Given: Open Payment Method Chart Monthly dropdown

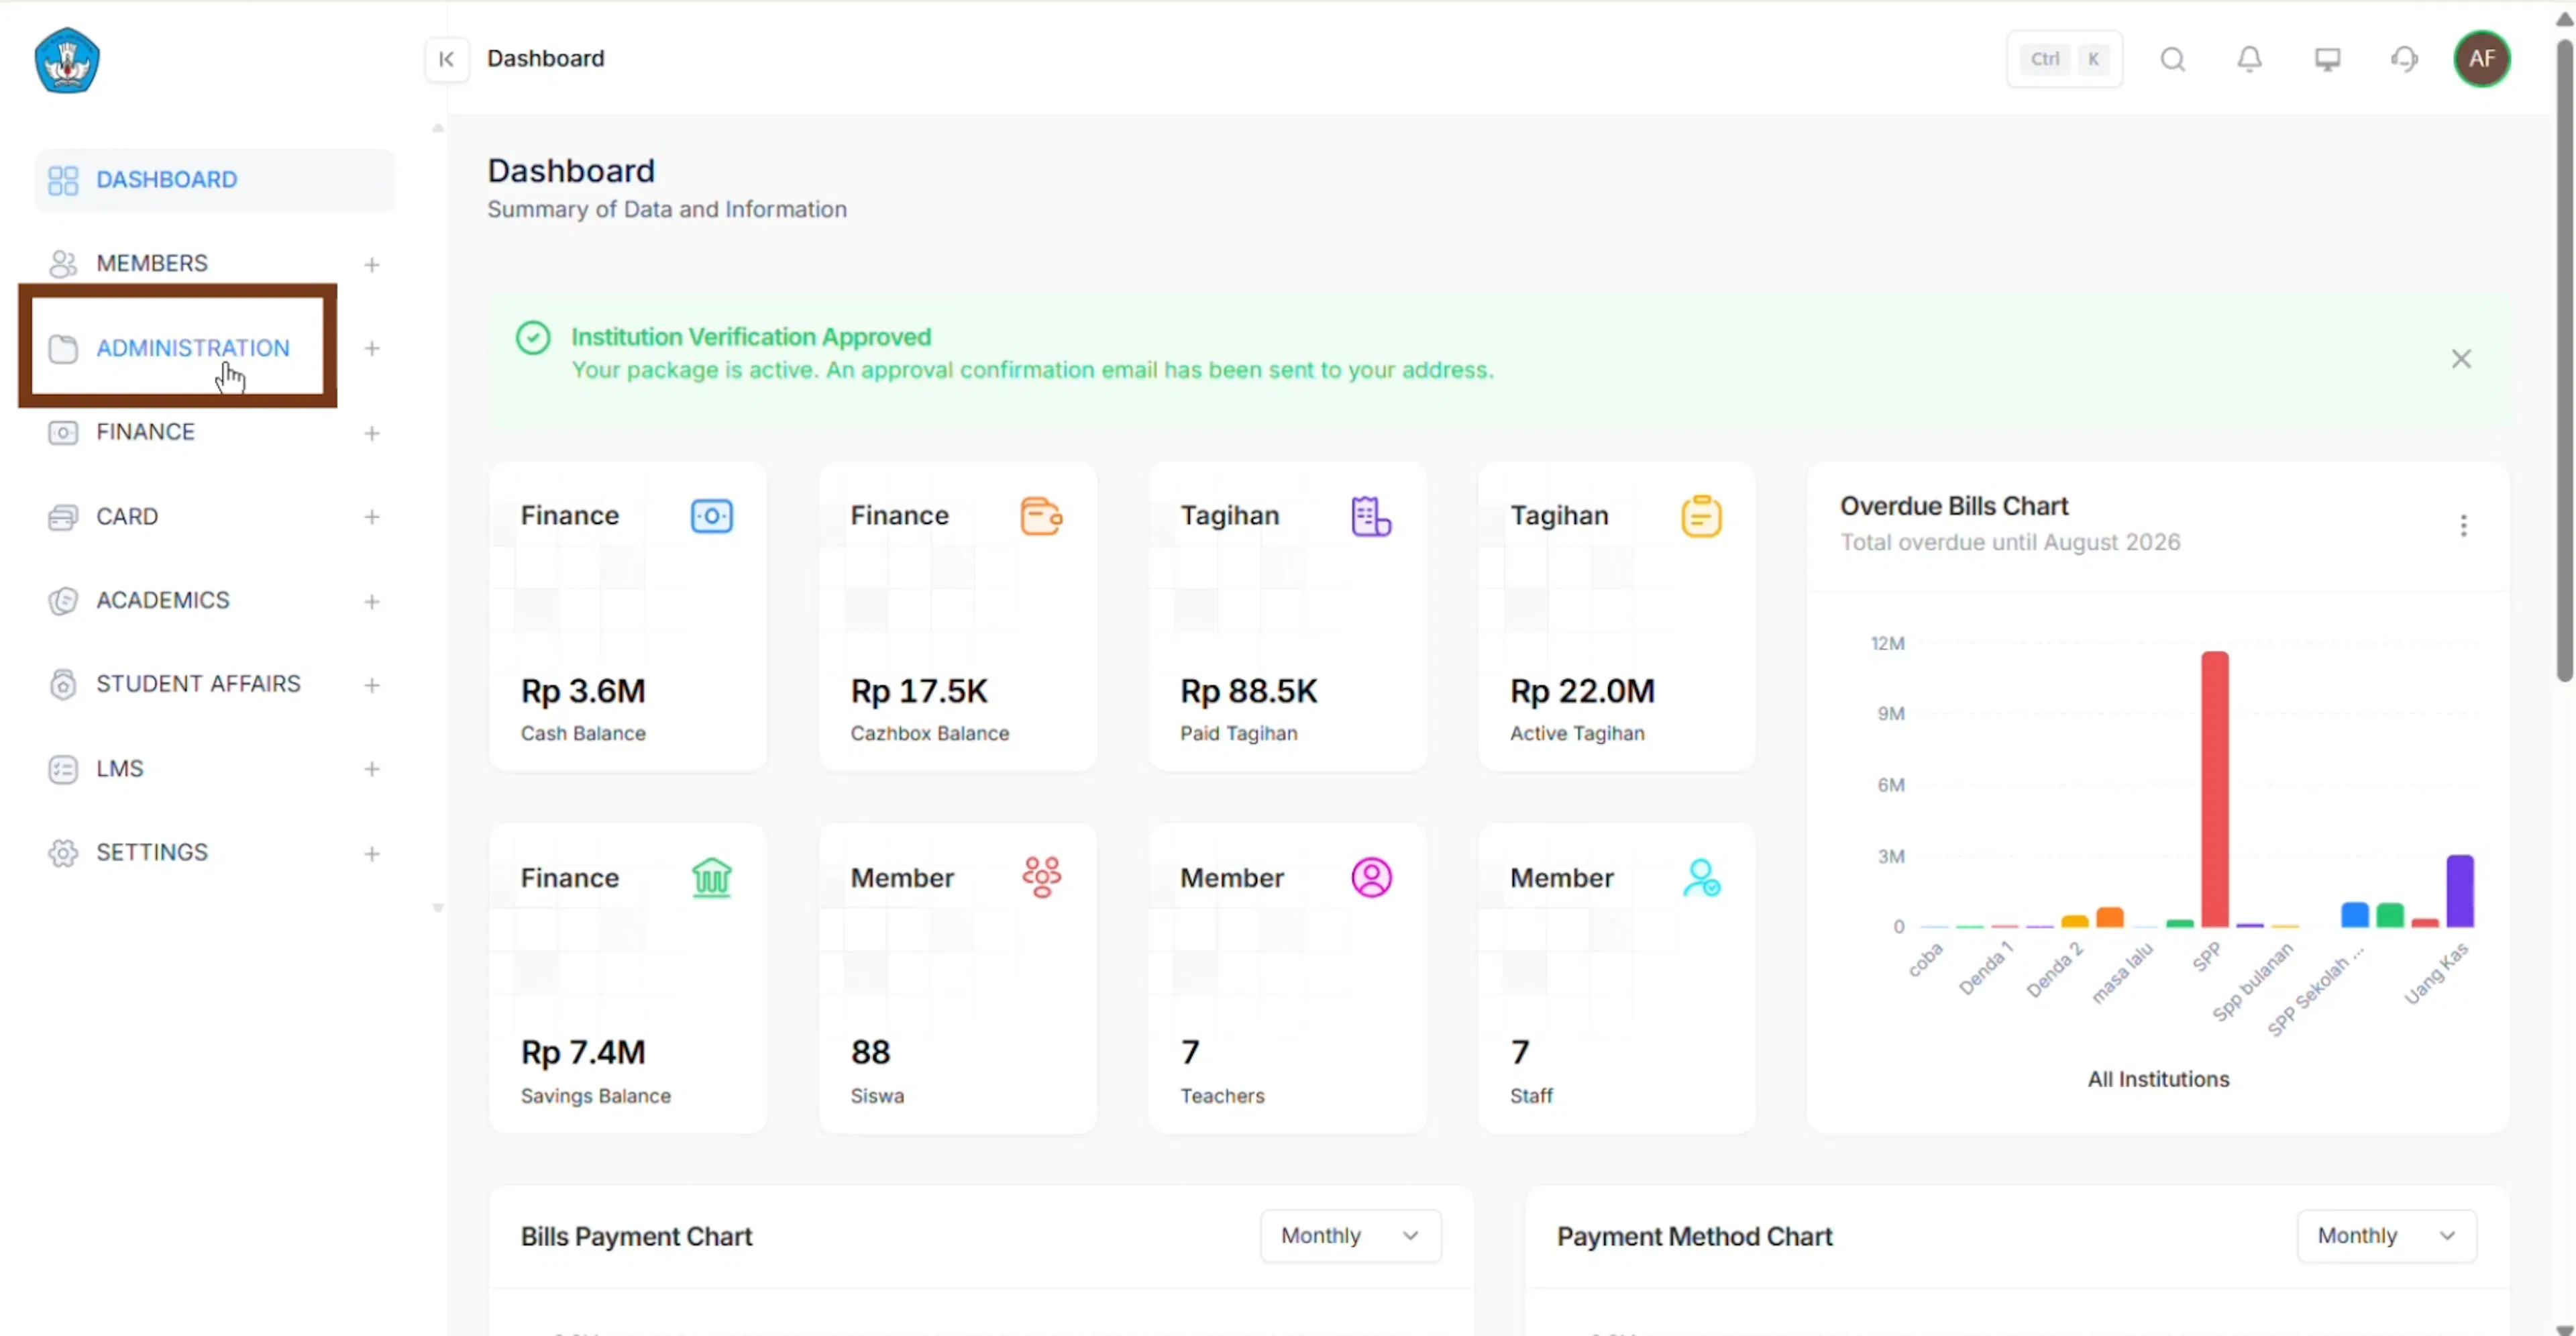Looking at the screenshot, I should pyautogui.click(x=2386, y=1235).
